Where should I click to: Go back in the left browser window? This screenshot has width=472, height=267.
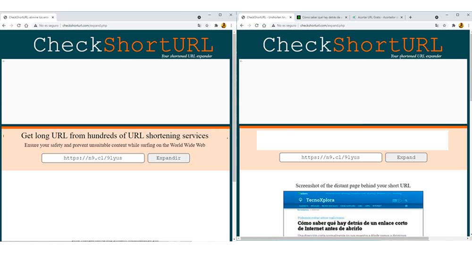tap(4, 25)
